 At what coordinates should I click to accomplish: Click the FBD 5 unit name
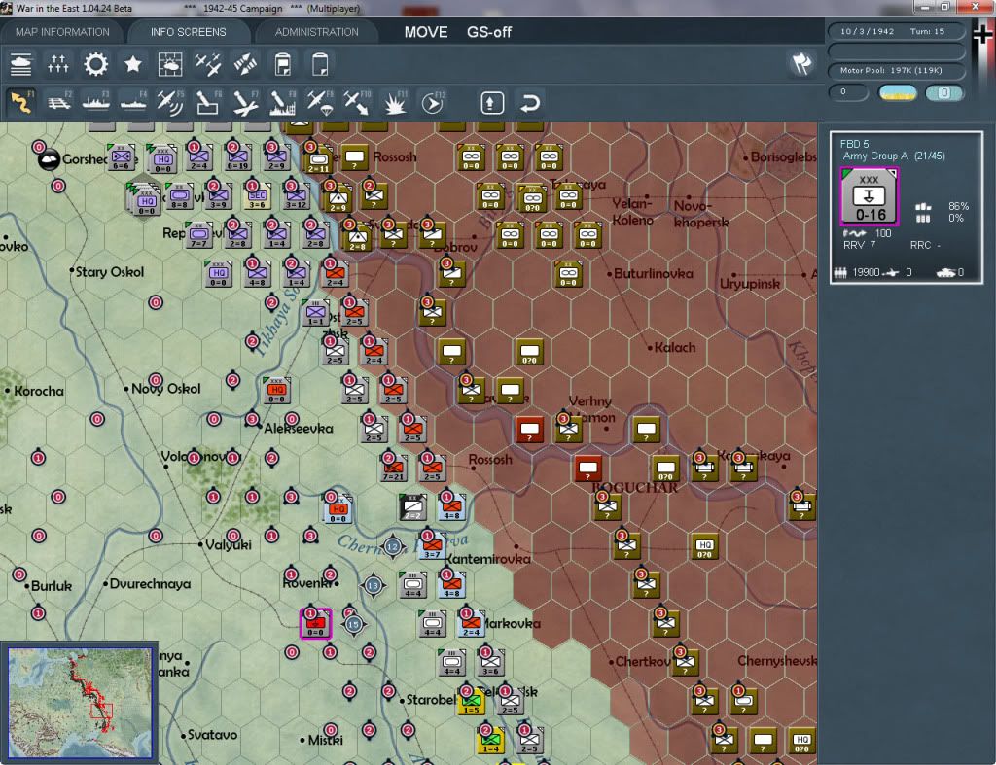pos(854,144)
